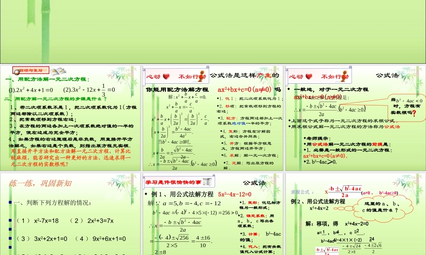
Task: Click title 公式法是这样产生的
Action: coord(245,75)
